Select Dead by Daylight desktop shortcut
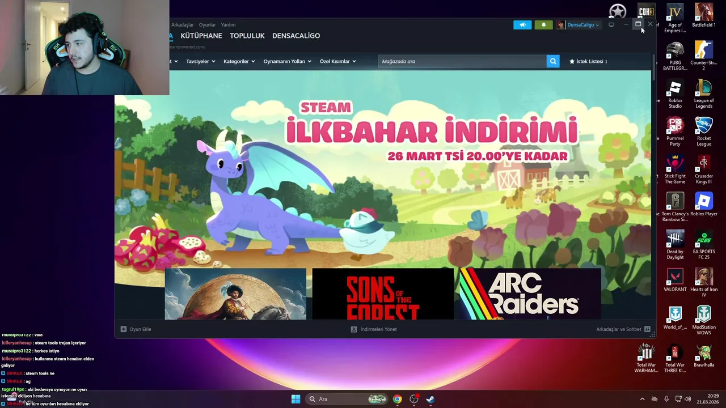This screenshot has width=726, height=408. click(675, 245)
